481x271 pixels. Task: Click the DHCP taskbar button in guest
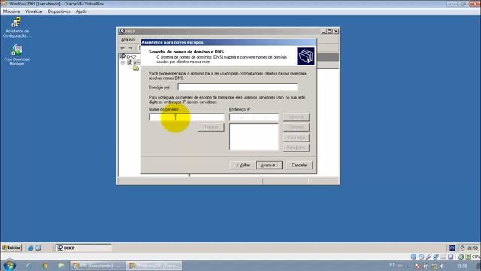[x=83, y=248]
